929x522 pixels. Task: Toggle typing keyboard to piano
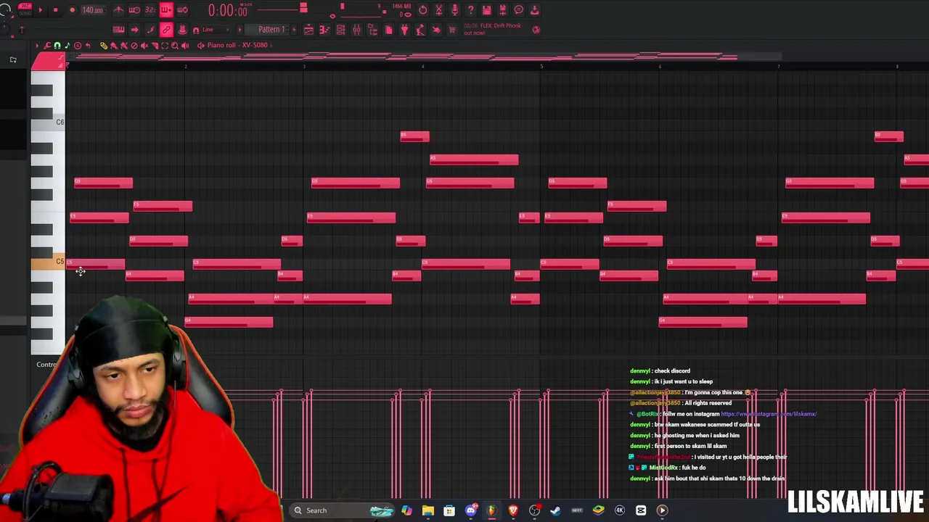point(118,30)
